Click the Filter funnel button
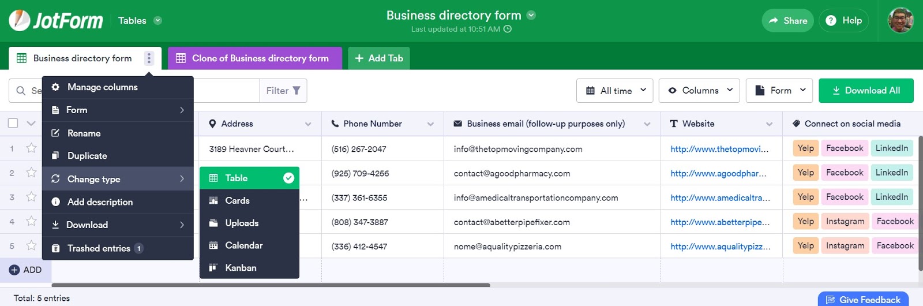 283,91
